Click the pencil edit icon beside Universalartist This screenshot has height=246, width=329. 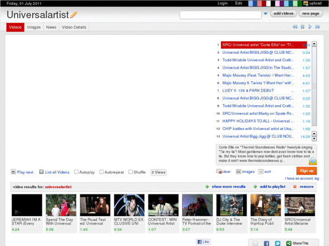click(x=73, y=14)
